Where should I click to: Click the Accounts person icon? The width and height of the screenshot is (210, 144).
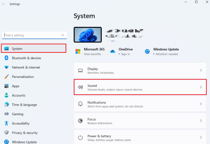pyautogui.click(x=6, y=95)
